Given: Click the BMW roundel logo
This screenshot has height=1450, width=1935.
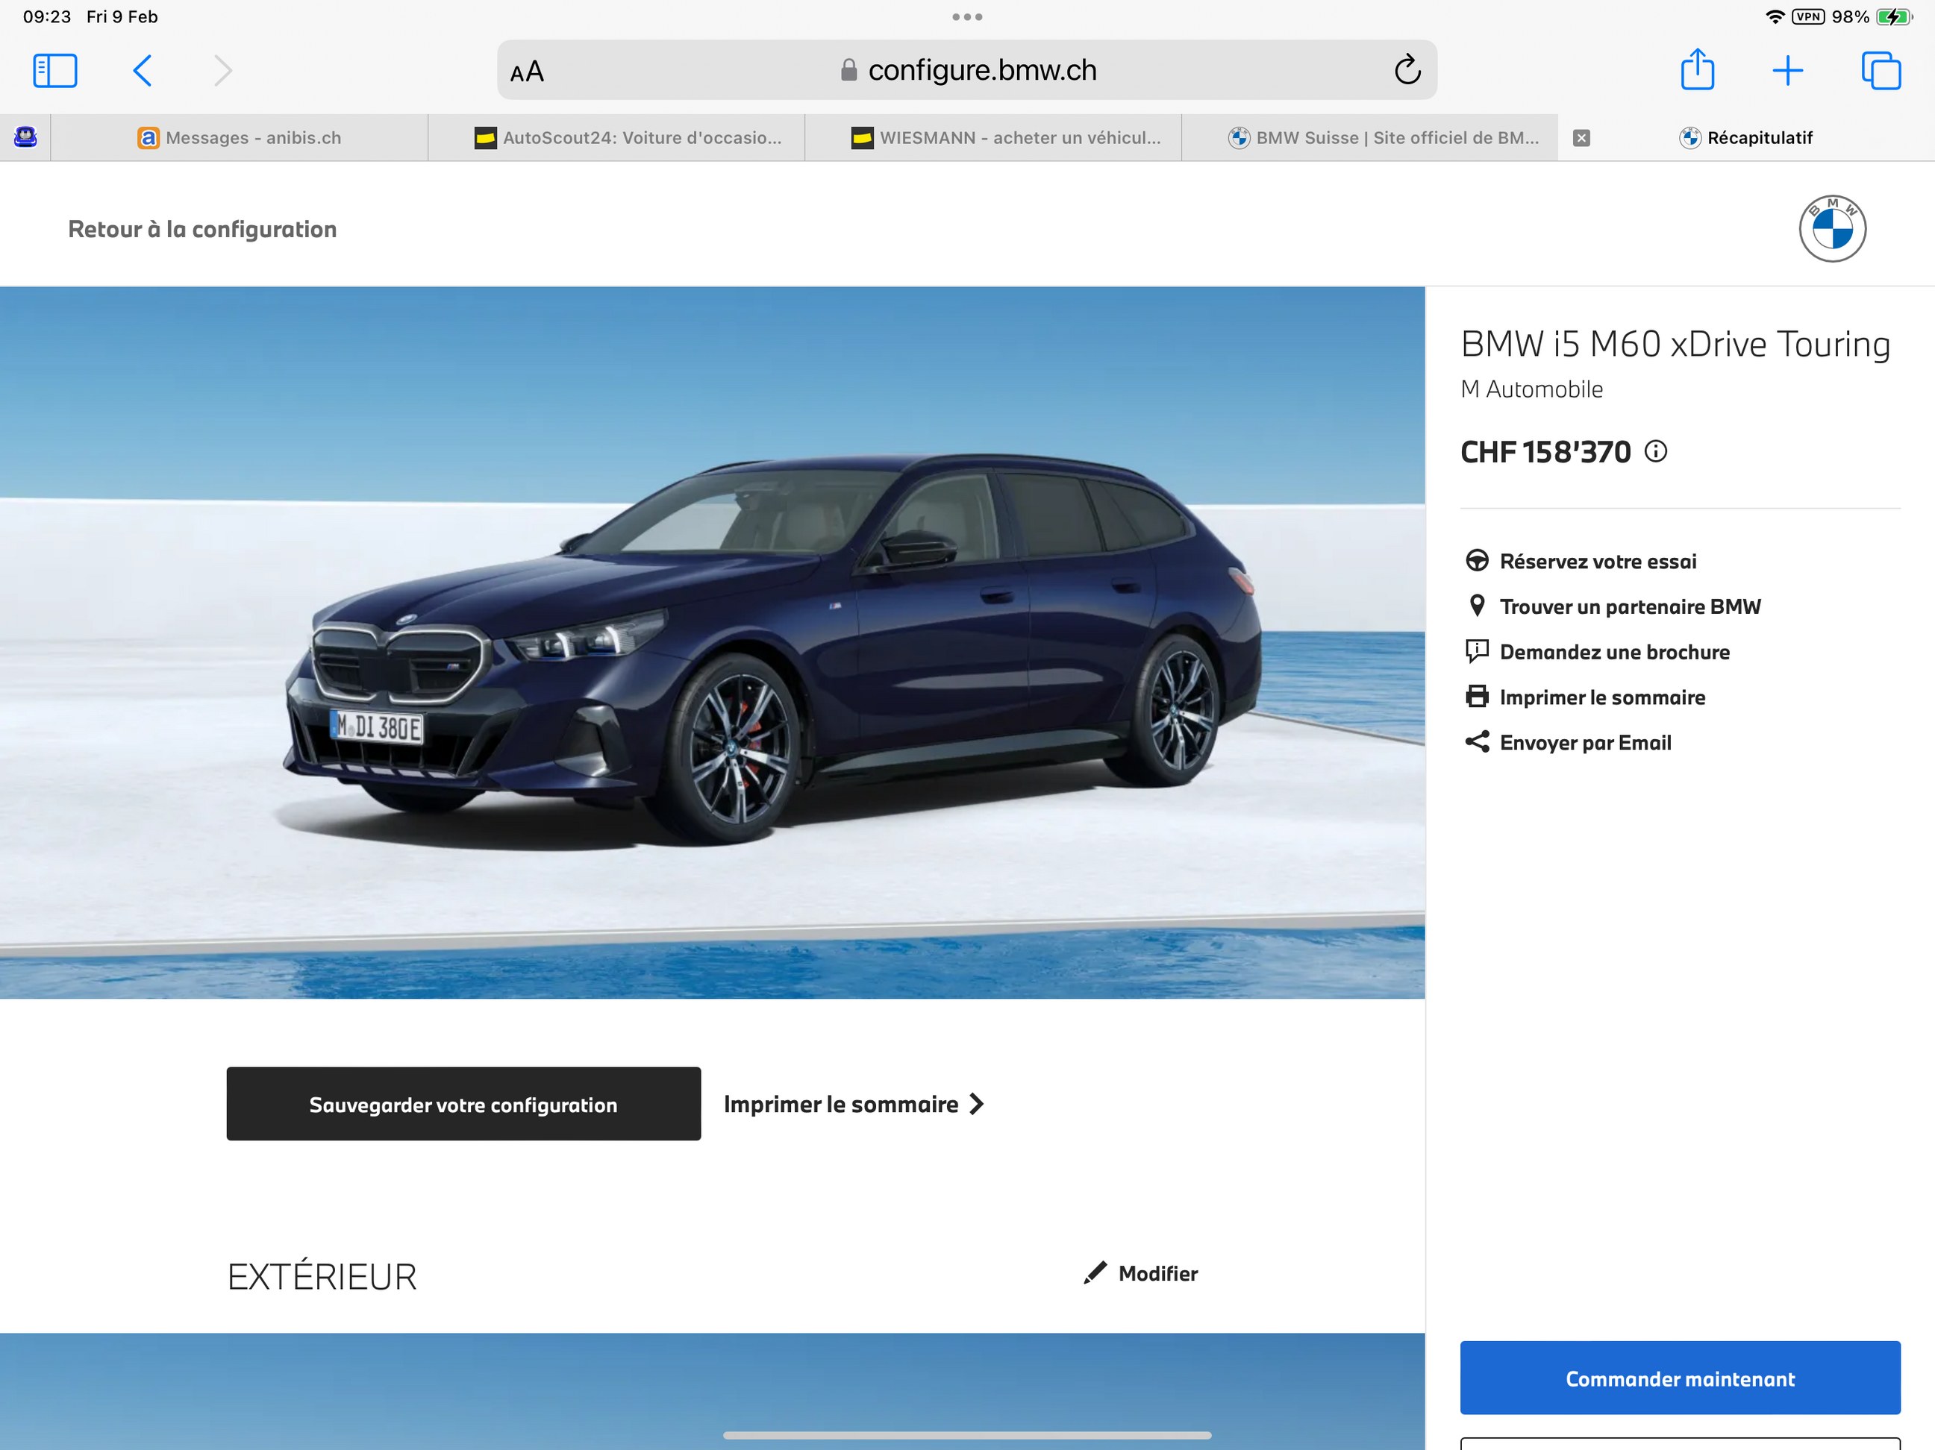Looking at the screenshot, I should click(1832, 229).
